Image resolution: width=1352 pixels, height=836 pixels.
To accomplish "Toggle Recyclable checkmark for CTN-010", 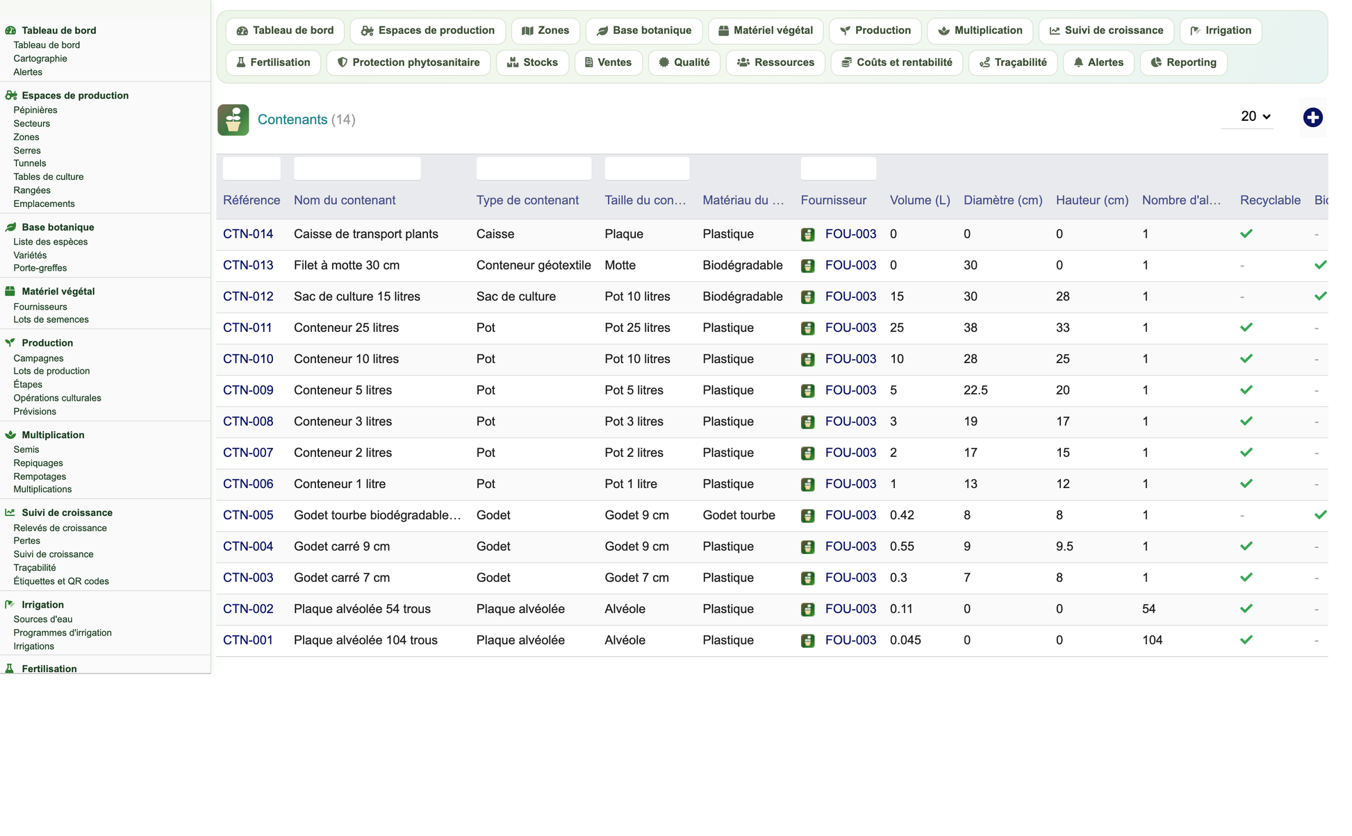I will [1246, 359].
